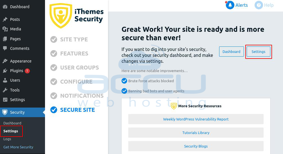Screen dimensions: 283x154
Task: Click the USER GROUPS step checkmark
Action: [x=54, y=68]
